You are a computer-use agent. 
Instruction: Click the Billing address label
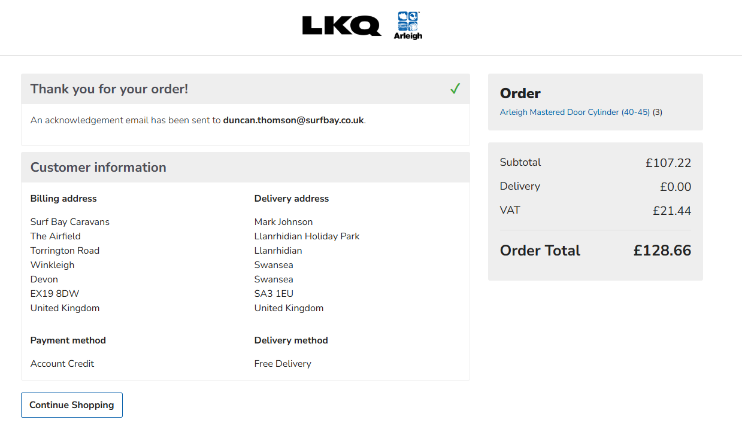point(63,199)
